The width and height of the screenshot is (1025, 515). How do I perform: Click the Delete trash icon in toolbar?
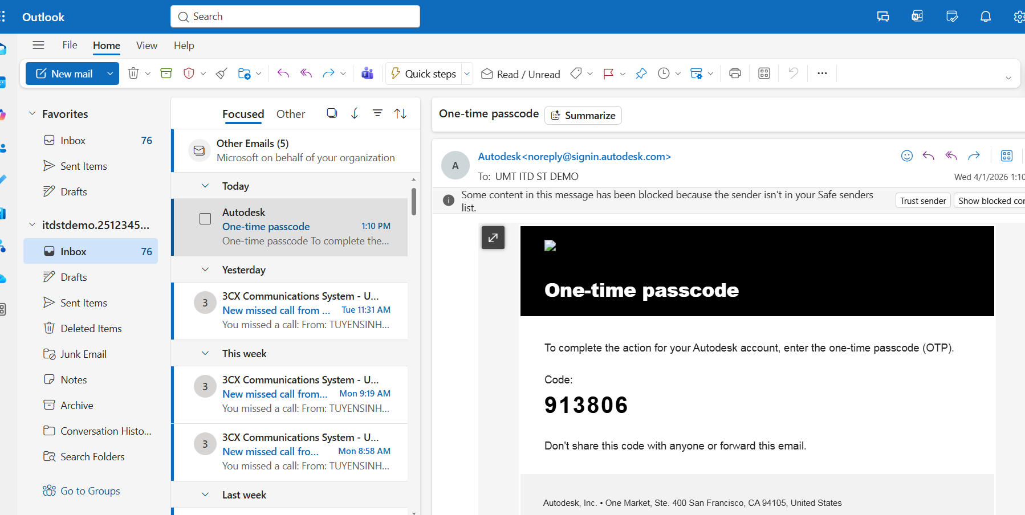[x=133, y=73]
